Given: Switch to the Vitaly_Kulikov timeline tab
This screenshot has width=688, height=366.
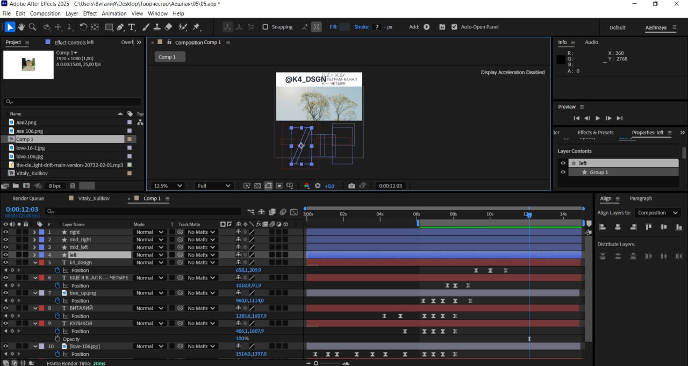Looking at the screenshot, I should [94, 198].
